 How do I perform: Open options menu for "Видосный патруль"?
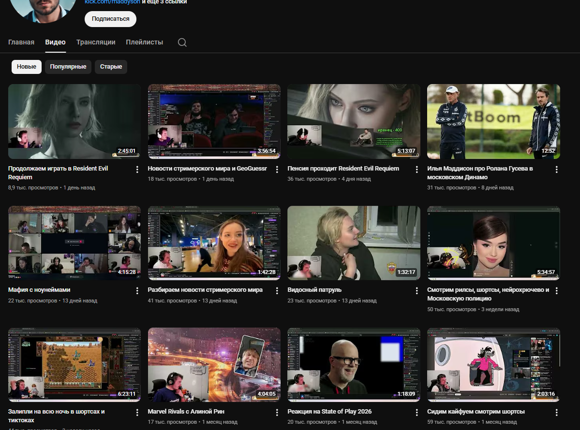pos(417,291)
